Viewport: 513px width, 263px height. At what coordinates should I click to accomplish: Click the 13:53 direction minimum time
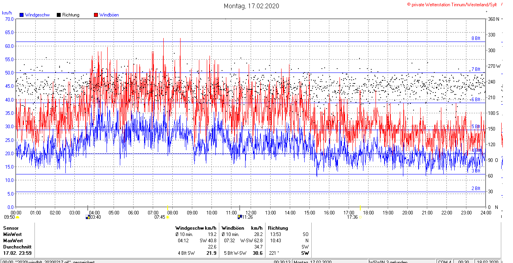[276, 234]
